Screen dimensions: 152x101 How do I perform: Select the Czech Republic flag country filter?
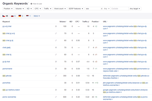coord(4,16)
